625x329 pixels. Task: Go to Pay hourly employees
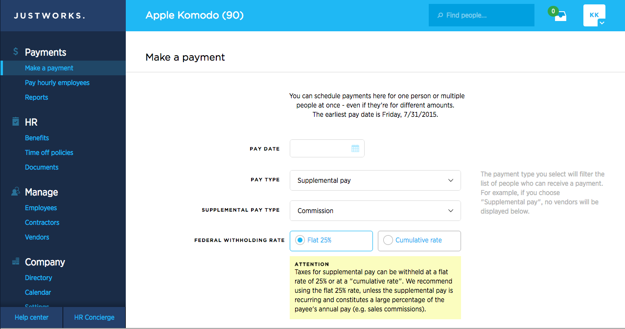(x=57, y=83)
